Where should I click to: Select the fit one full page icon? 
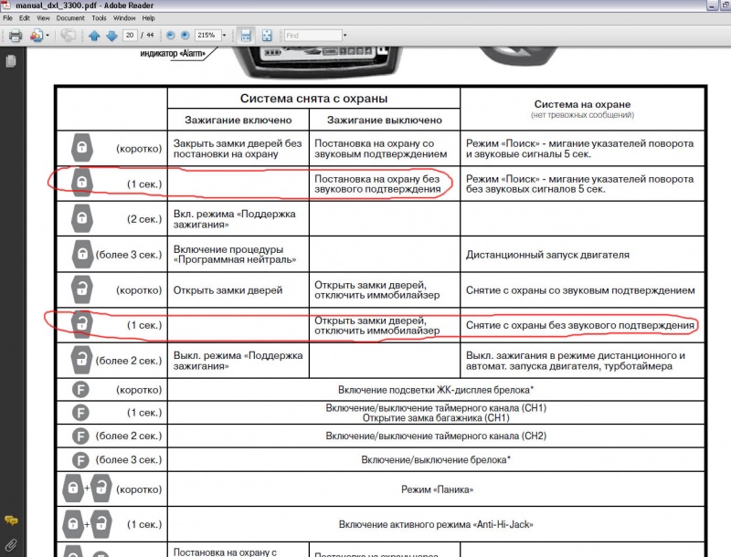coord(267,36)
